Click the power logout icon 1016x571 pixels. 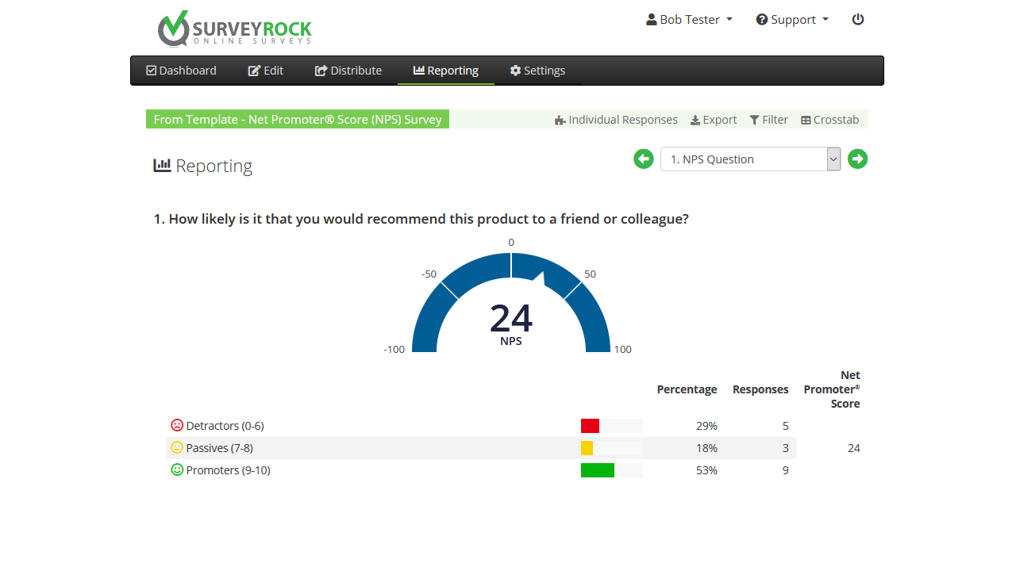click(858, 19)
